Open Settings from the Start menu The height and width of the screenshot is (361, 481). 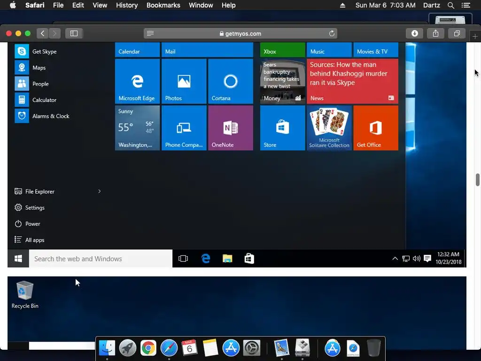tap(30, 207)
